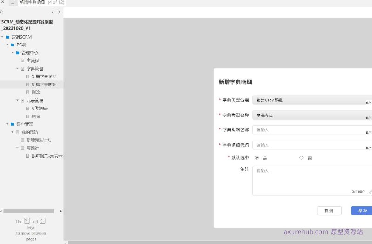Collapse the 营销SCRM tree node
This screenshot has width=372, height=244.
(2, 37)
